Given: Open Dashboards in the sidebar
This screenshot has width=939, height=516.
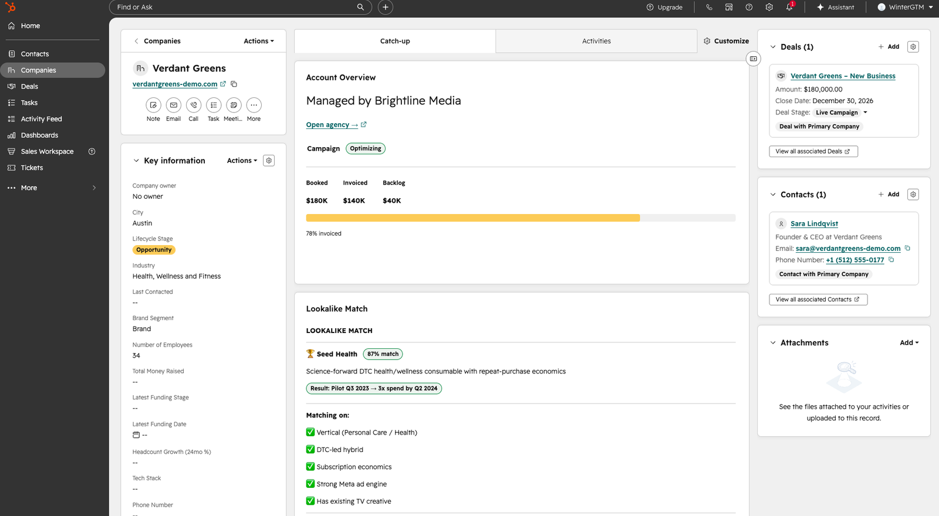Looking at the screenshot, I should pyautogui.click(x=53, y=135).
